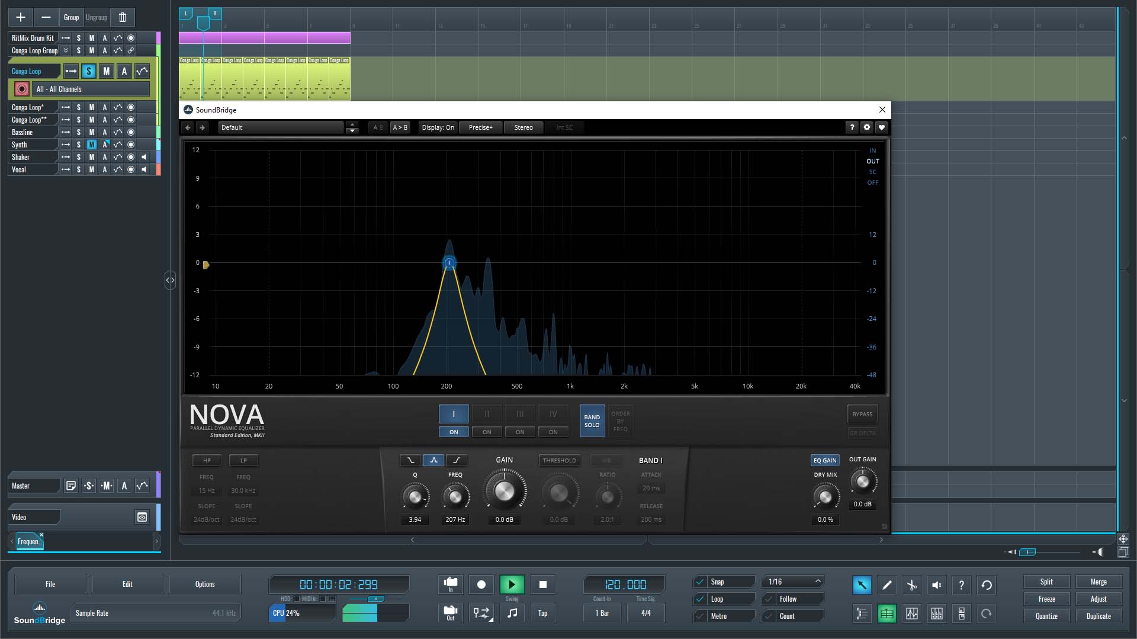
Task: Unmute the Synth track
Action: [x=92, y=145]
